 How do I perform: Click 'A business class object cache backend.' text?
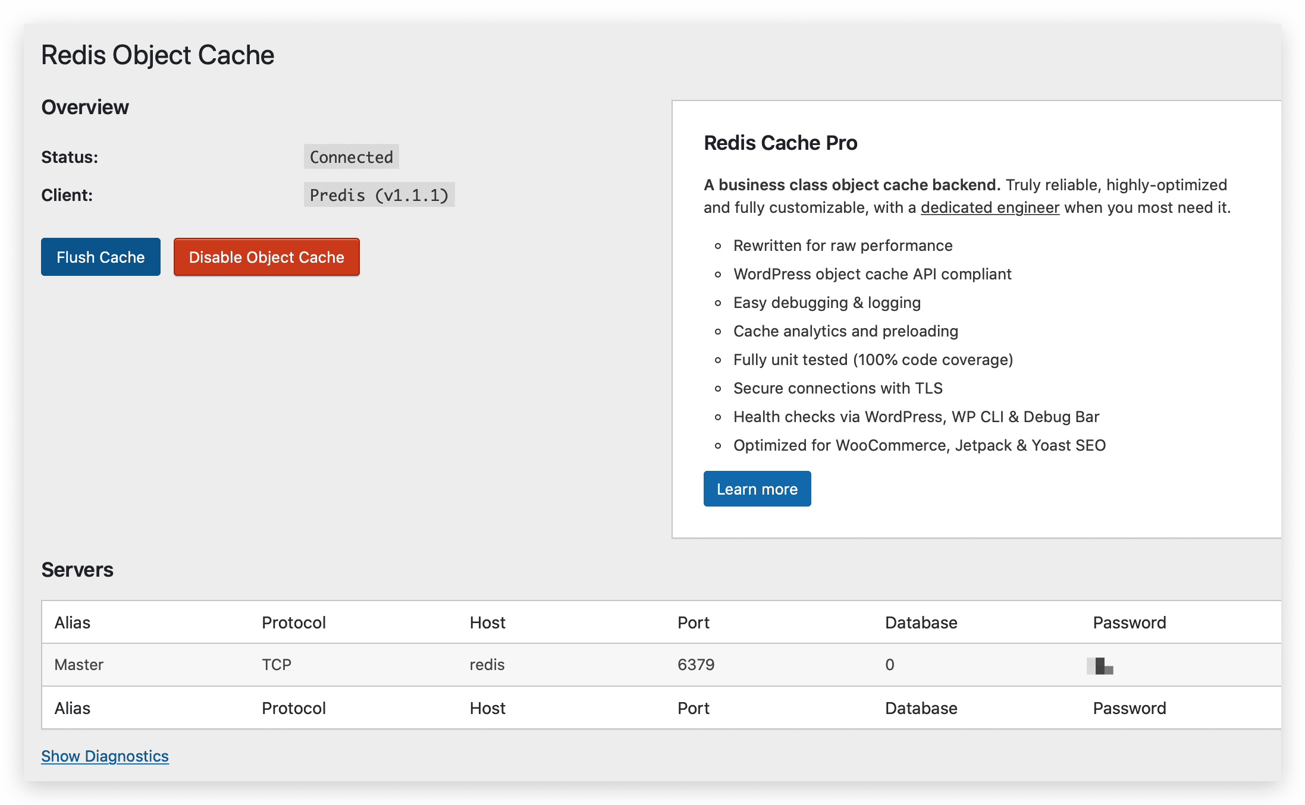(x=852, y=185)
